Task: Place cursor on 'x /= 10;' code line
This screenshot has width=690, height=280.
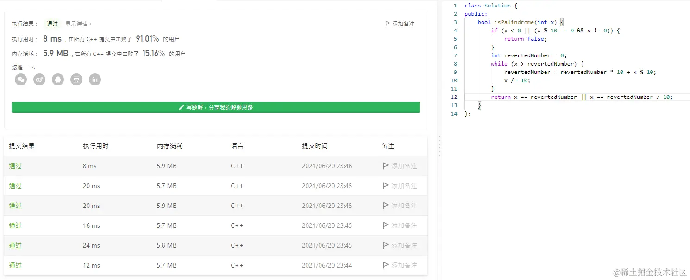Action: (x=517, y=80)
